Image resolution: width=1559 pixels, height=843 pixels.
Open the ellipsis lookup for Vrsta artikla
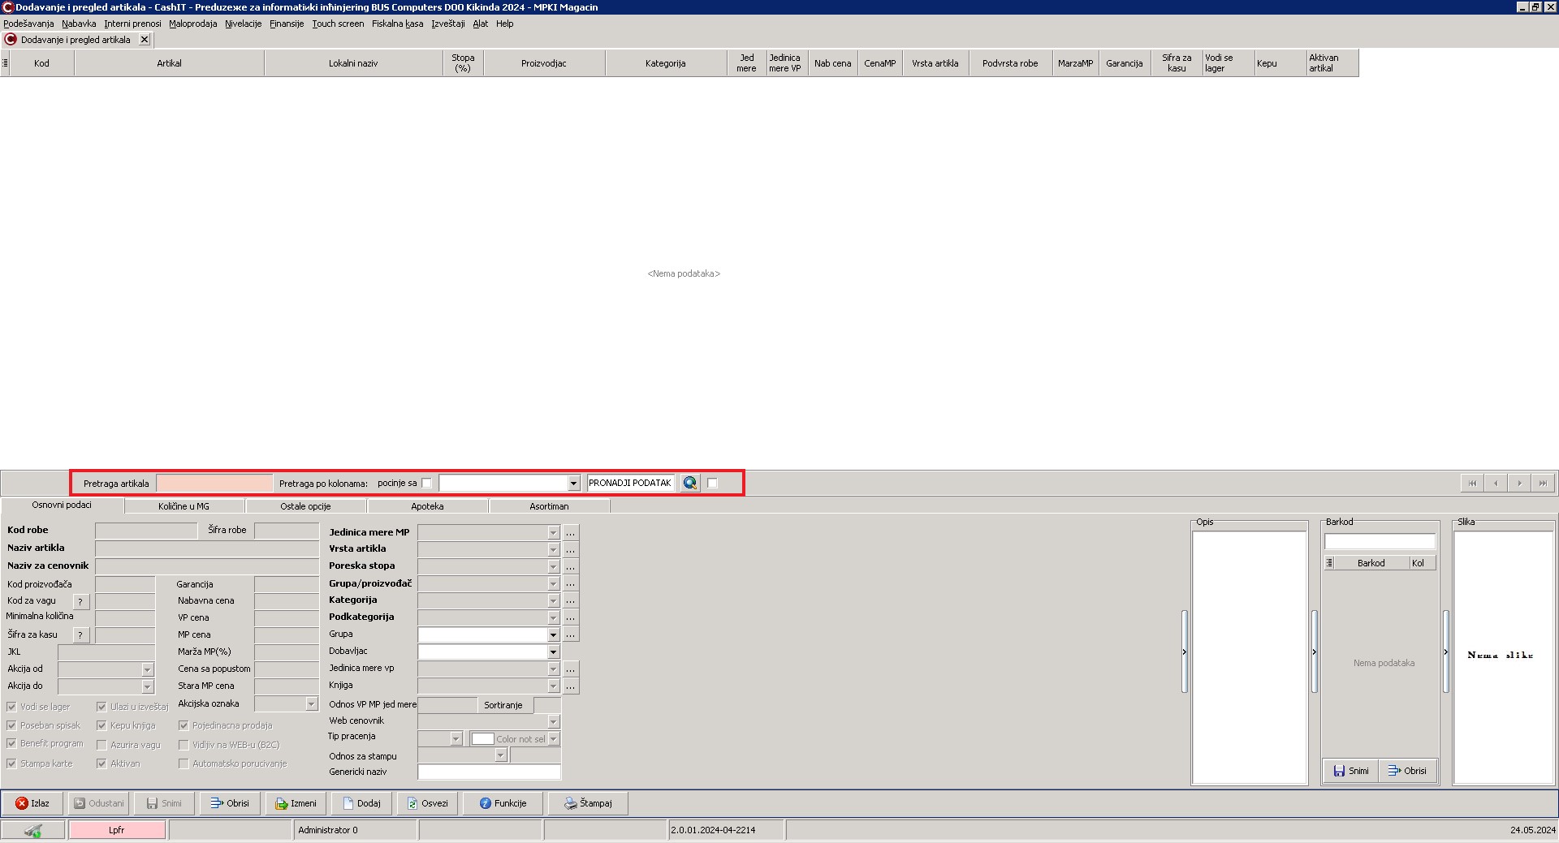point(571,550)
